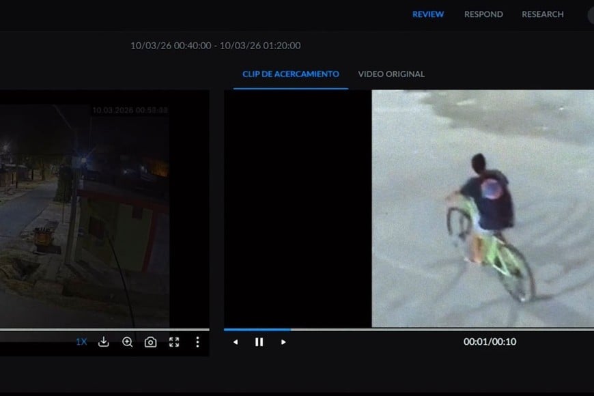Image resolution: width=594 pixels, height=396 pixels.
Task: Open the three-dot options menu
Action: pyautogui.click(x=199, y=342)
